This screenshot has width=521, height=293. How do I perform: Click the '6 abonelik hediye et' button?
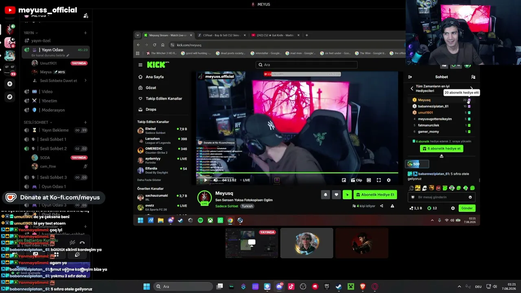point(442,149)
